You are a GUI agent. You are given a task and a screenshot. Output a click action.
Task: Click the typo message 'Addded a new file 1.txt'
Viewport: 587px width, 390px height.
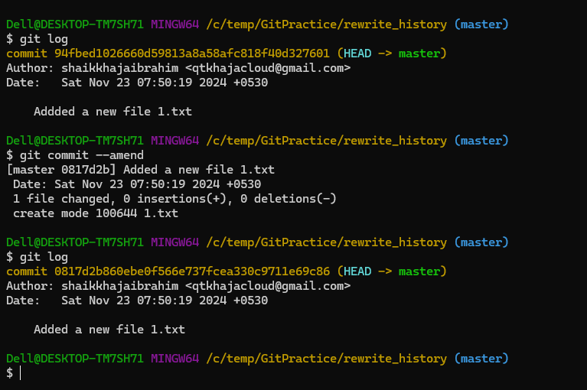tap(113, 112)
